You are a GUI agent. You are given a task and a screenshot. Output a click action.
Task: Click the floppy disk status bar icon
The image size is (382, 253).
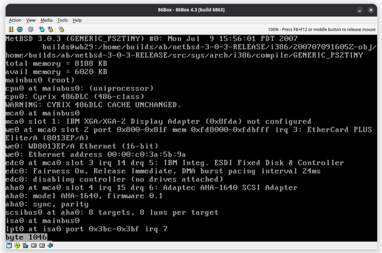[9, 246]
